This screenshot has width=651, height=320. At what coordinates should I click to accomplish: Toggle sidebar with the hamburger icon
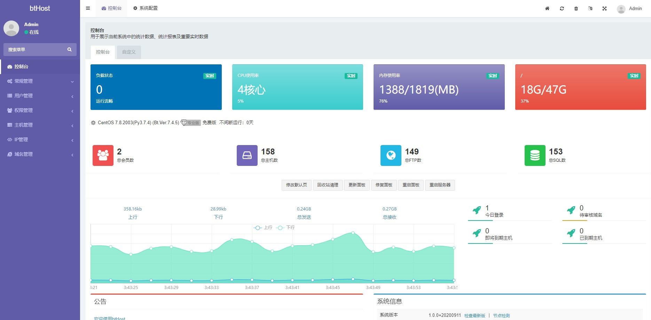tap(88, 8)
